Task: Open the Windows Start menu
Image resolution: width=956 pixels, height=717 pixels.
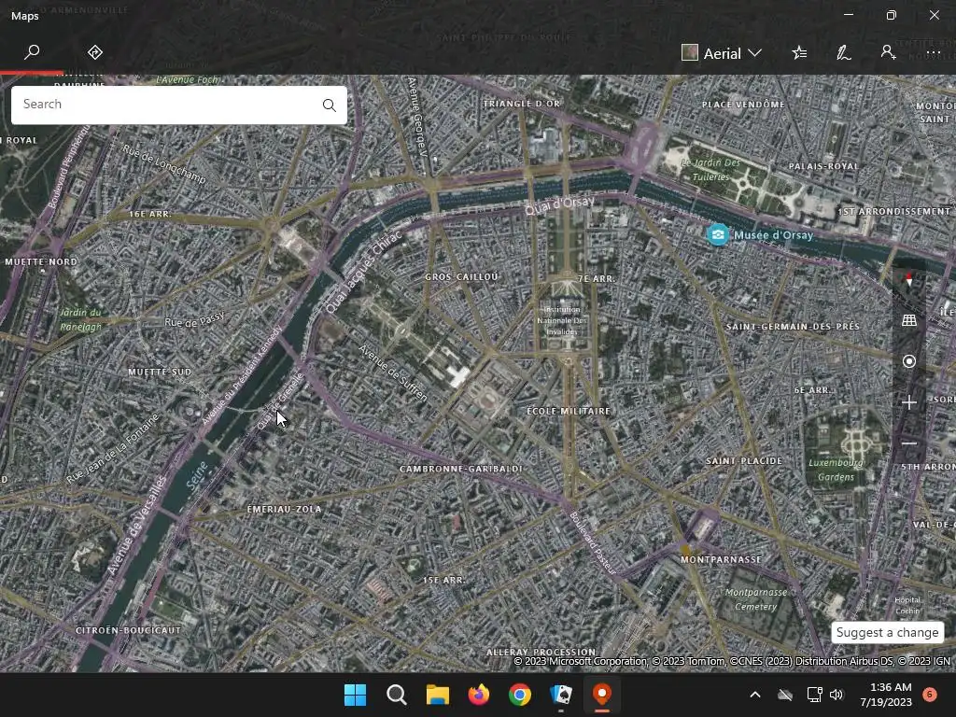Action: coord(355,695)
